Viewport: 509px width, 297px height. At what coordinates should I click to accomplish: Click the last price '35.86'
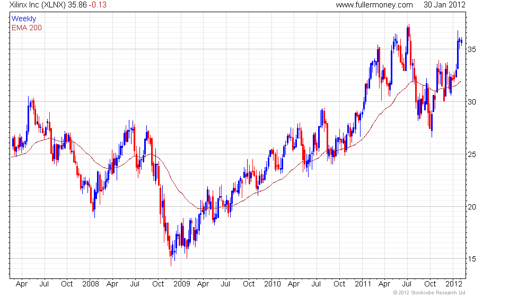coord(78,5)
